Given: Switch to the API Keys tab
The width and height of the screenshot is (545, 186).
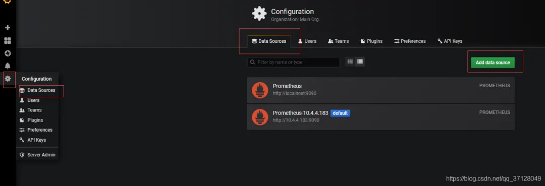Looking at the screenshot, I should 450,41.
